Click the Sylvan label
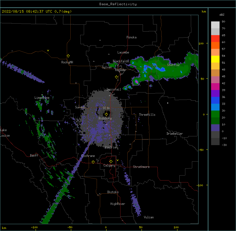The image size is (236, 231). point(107,67)
